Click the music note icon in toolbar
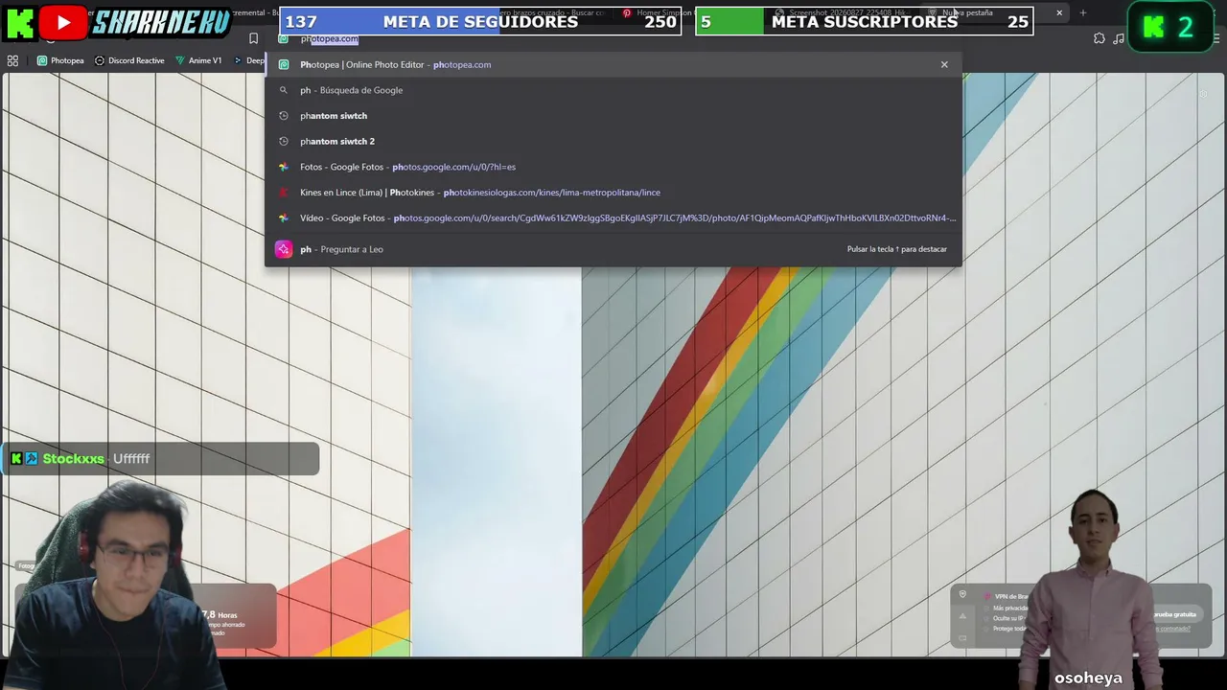Viewport: 1227px width, 690px height. [1119, 38]
